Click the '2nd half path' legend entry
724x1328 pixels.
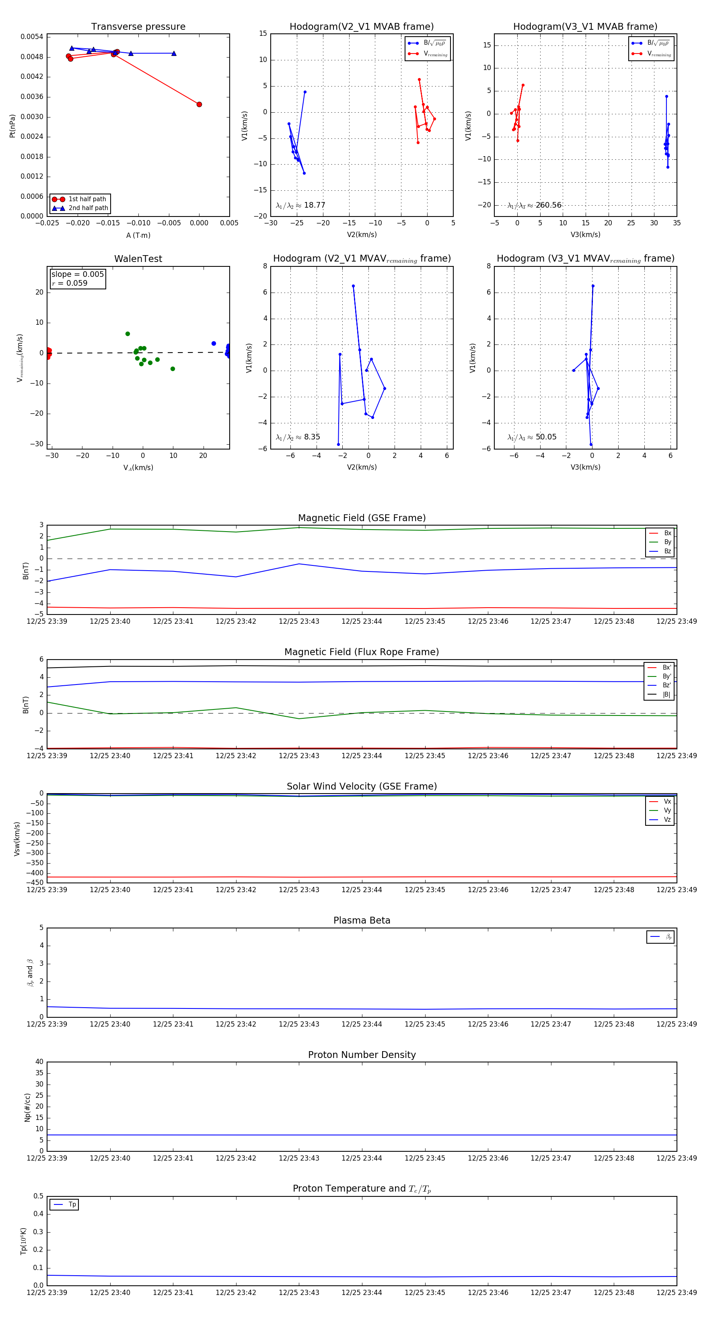(x=80, y=208)
